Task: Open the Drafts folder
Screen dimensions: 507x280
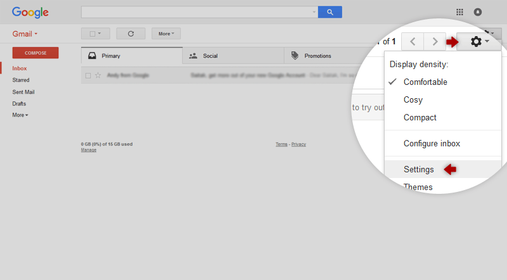Action: click(x=19, y=104)
